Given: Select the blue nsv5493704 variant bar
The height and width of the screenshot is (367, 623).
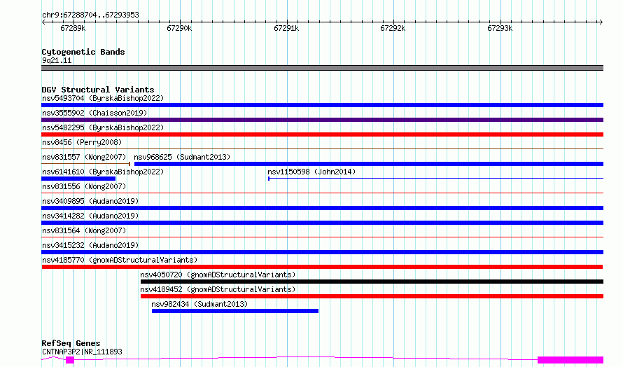Looking at the screenshot, I should click(322, 105).
